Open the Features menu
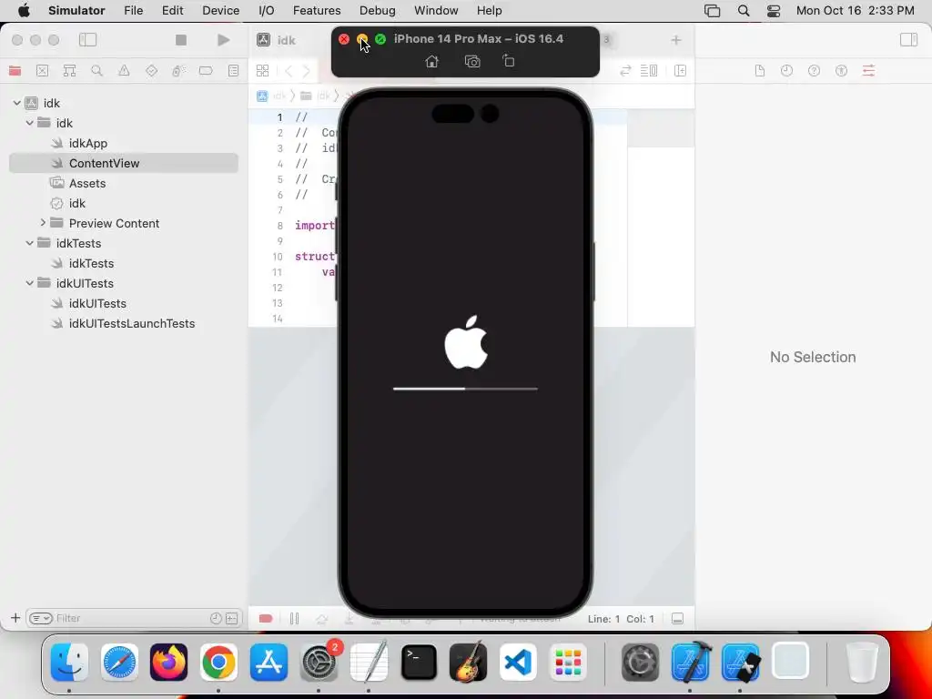 click(317, 11)
